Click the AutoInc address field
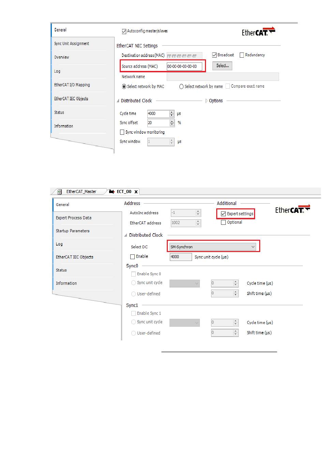 point(183,213)
